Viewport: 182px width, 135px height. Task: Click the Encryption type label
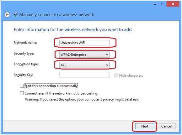click(26, 64)
